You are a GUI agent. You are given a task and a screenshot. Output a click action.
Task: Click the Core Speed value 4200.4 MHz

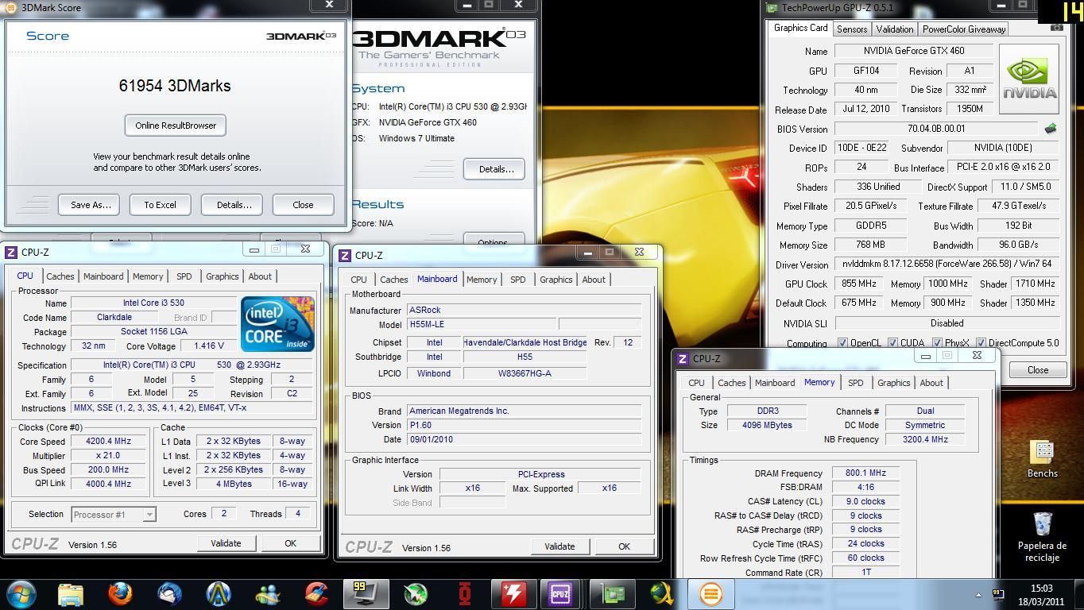coord(109,442)
